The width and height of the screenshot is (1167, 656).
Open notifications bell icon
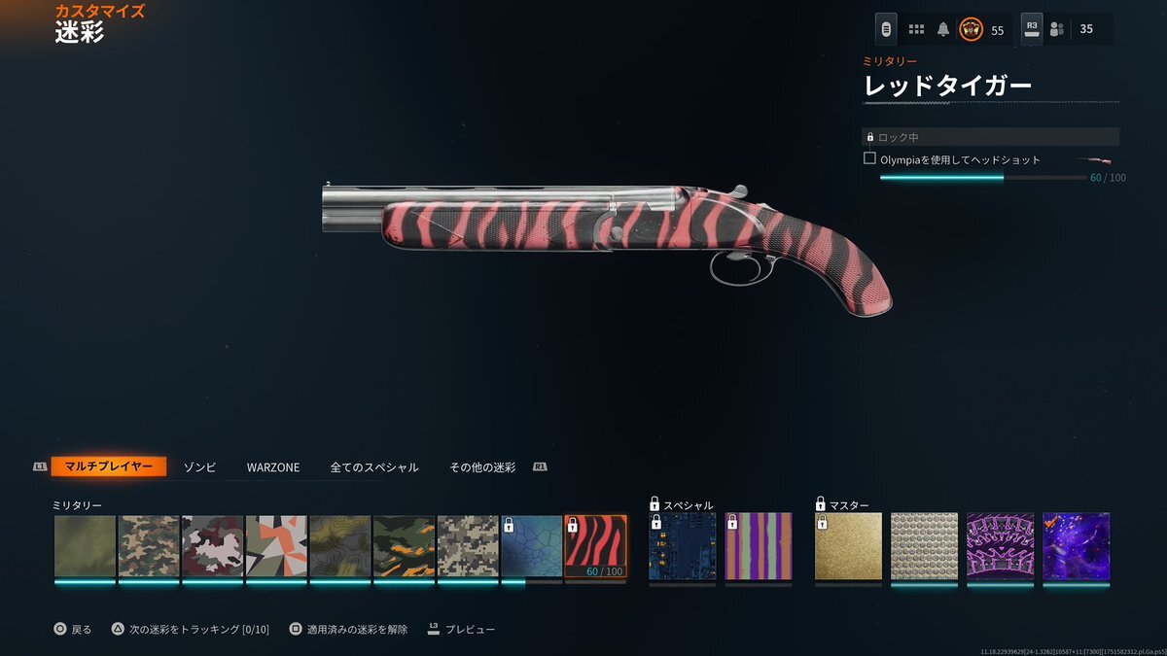click(943, 29)
